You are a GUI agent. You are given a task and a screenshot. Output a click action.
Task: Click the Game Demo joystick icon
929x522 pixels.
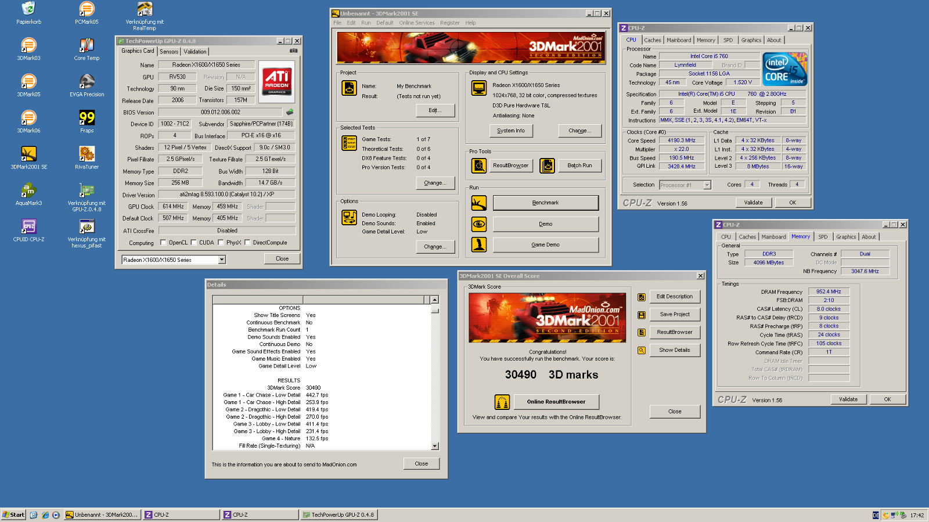[479, 244]
